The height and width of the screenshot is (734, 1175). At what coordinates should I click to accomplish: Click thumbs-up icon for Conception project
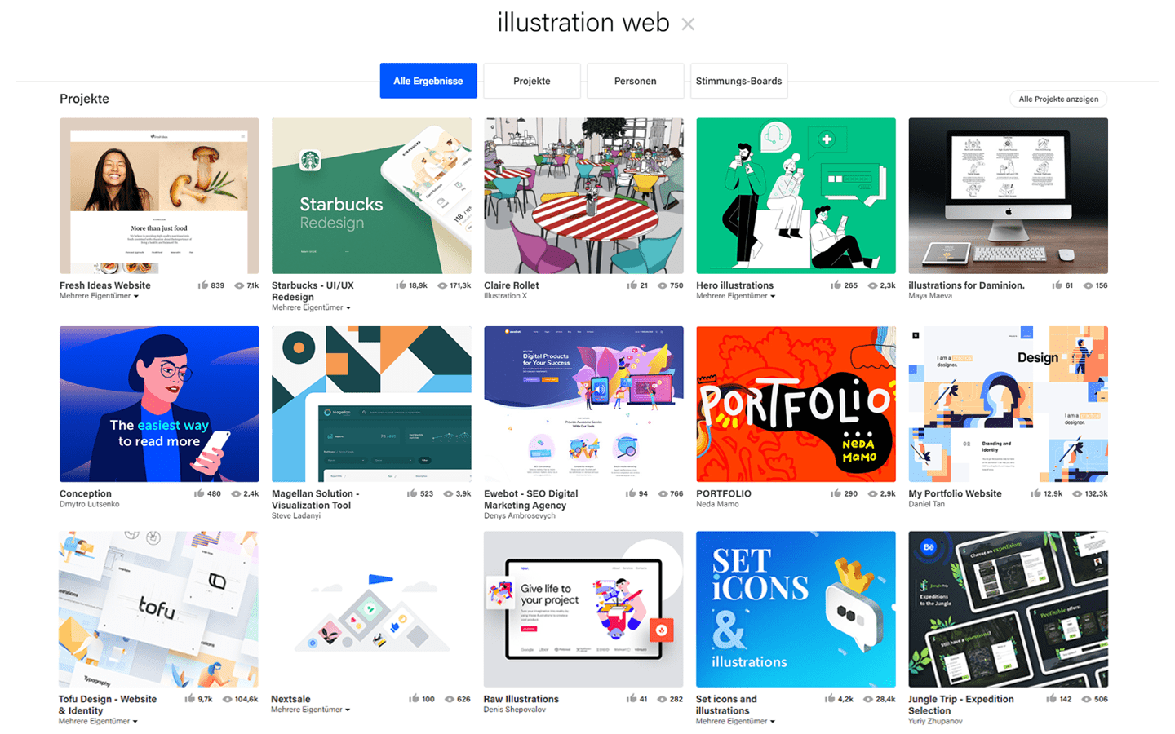199,493
